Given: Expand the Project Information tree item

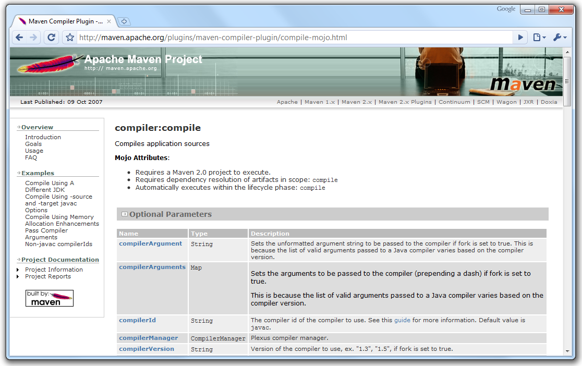Looking at the screenshot, I should (x=19, y=270).
